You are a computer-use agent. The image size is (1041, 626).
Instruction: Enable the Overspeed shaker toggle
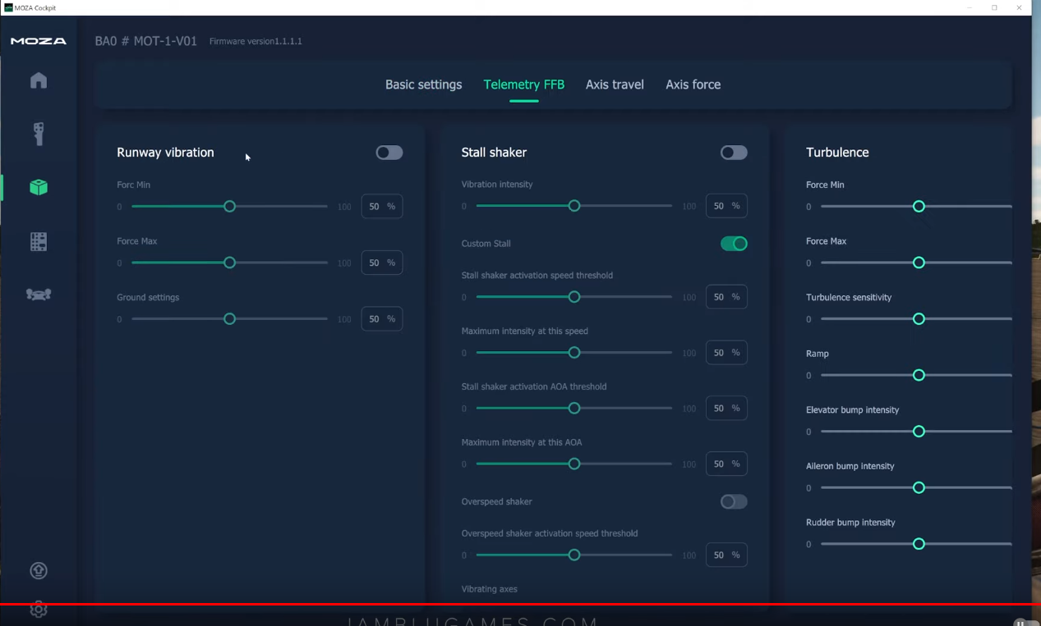point(733,501)
